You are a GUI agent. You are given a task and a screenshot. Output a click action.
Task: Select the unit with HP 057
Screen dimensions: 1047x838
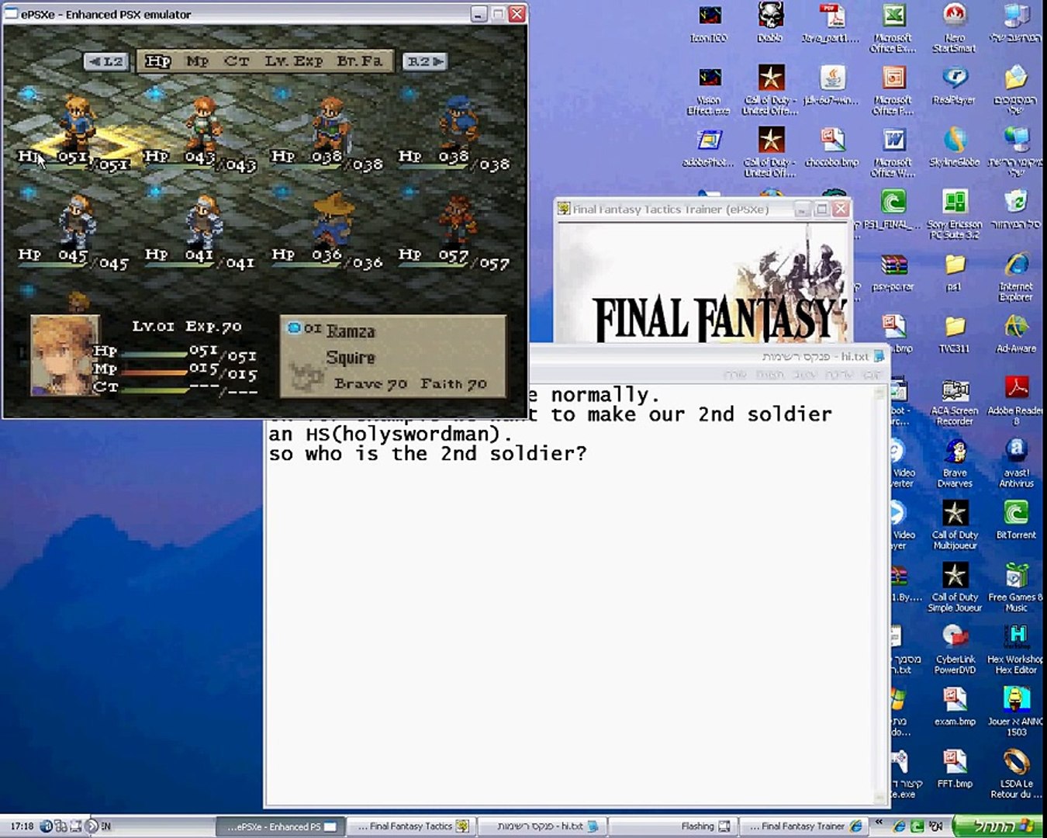tap(459, 220)
